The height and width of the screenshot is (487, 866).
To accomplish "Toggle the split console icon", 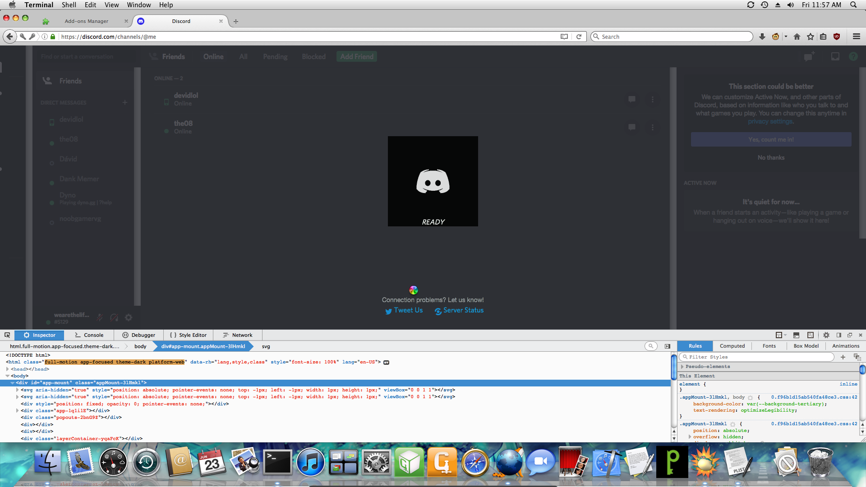I will (796, 335).
